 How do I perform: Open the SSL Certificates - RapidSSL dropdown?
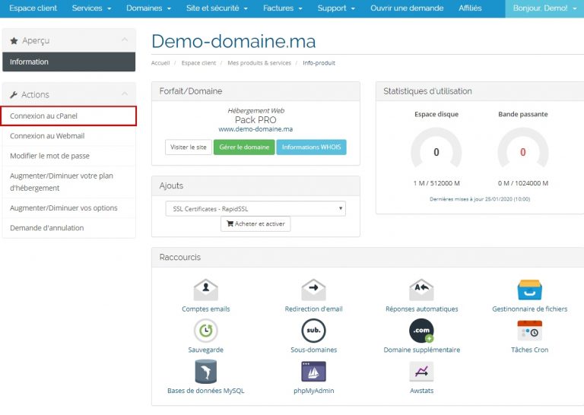255,209
